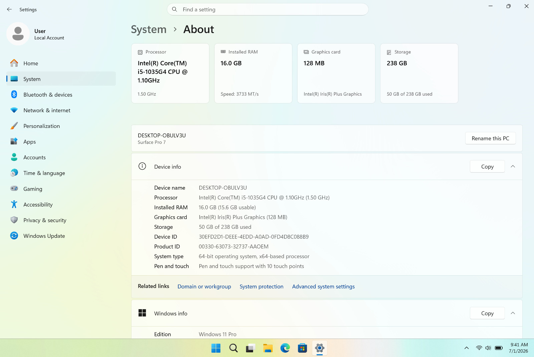Open taskbar Search

pyautogui.click(x=233, y=348)
